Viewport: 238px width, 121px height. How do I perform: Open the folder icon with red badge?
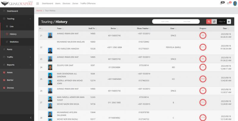(x=228, y=3)
